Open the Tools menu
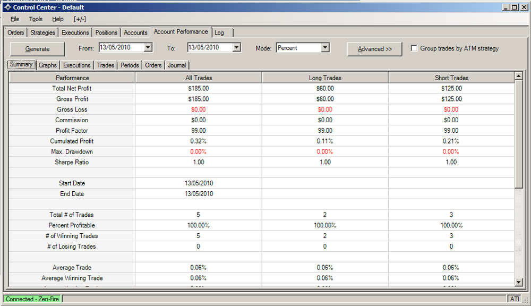The height and width of the screenshot is (306, 531). click(x=36, y=19)
